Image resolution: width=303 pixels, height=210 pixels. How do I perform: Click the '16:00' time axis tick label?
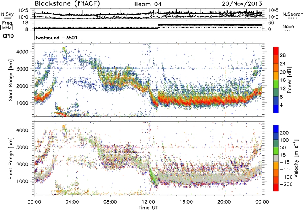[186, 202]
